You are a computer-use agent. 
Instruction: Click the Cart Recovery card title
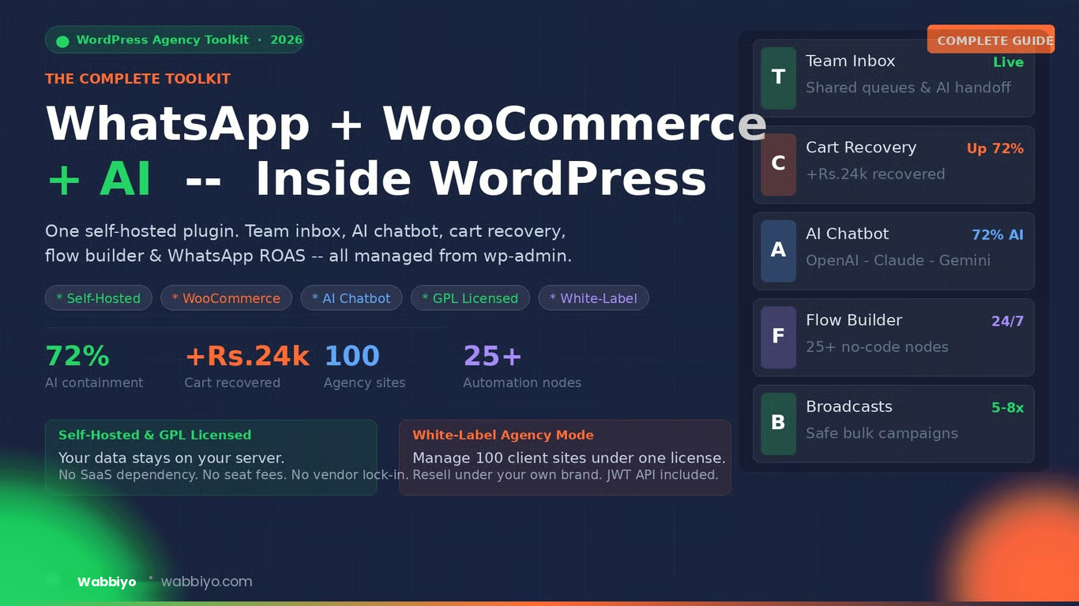pyautogui.click(x=861, y=148)
